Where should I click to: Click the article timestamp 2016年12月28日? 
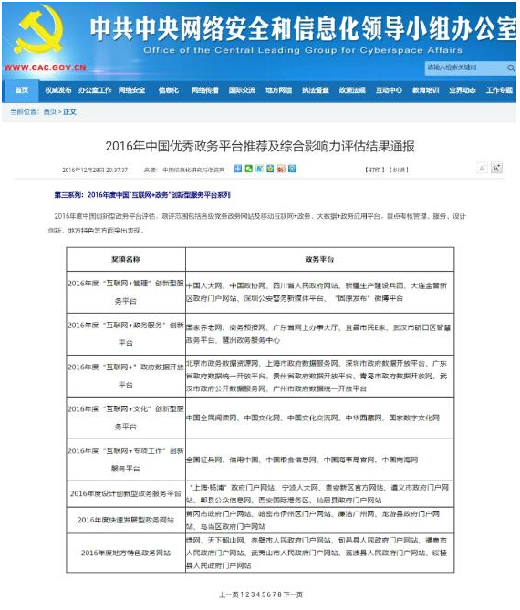pos(95,170)
